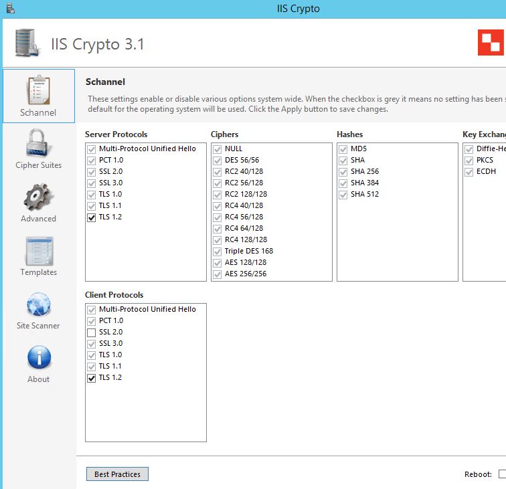This screenshot has height=489, width=506.
Task: Click the Ciphers heading
Action: (225, 134)
